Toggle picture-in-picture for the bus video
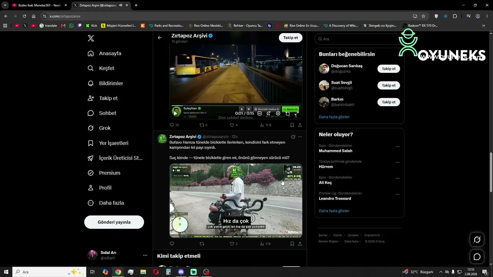Image resolution: width=493 pixels, height=277 pixels. (x=287, y=113)
